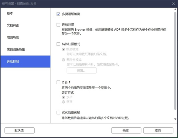
Task: Choose the 塑料卡模式 radio button
Action: click(63, 59)
